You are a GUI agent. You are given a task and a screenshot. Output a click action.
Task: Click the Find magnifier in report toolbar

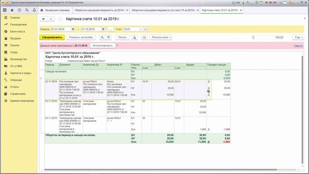point(102,37)
